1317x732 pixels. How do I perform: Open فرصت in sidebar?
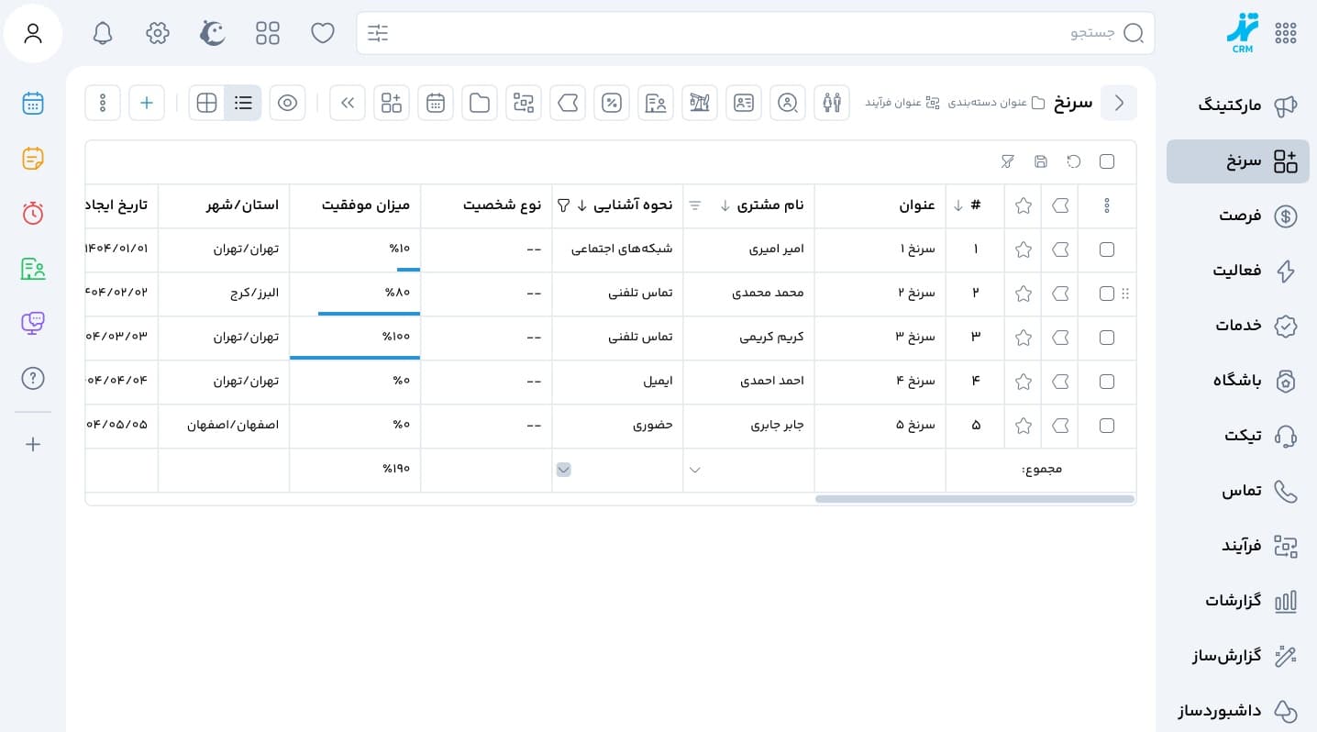coord(1238,216)
